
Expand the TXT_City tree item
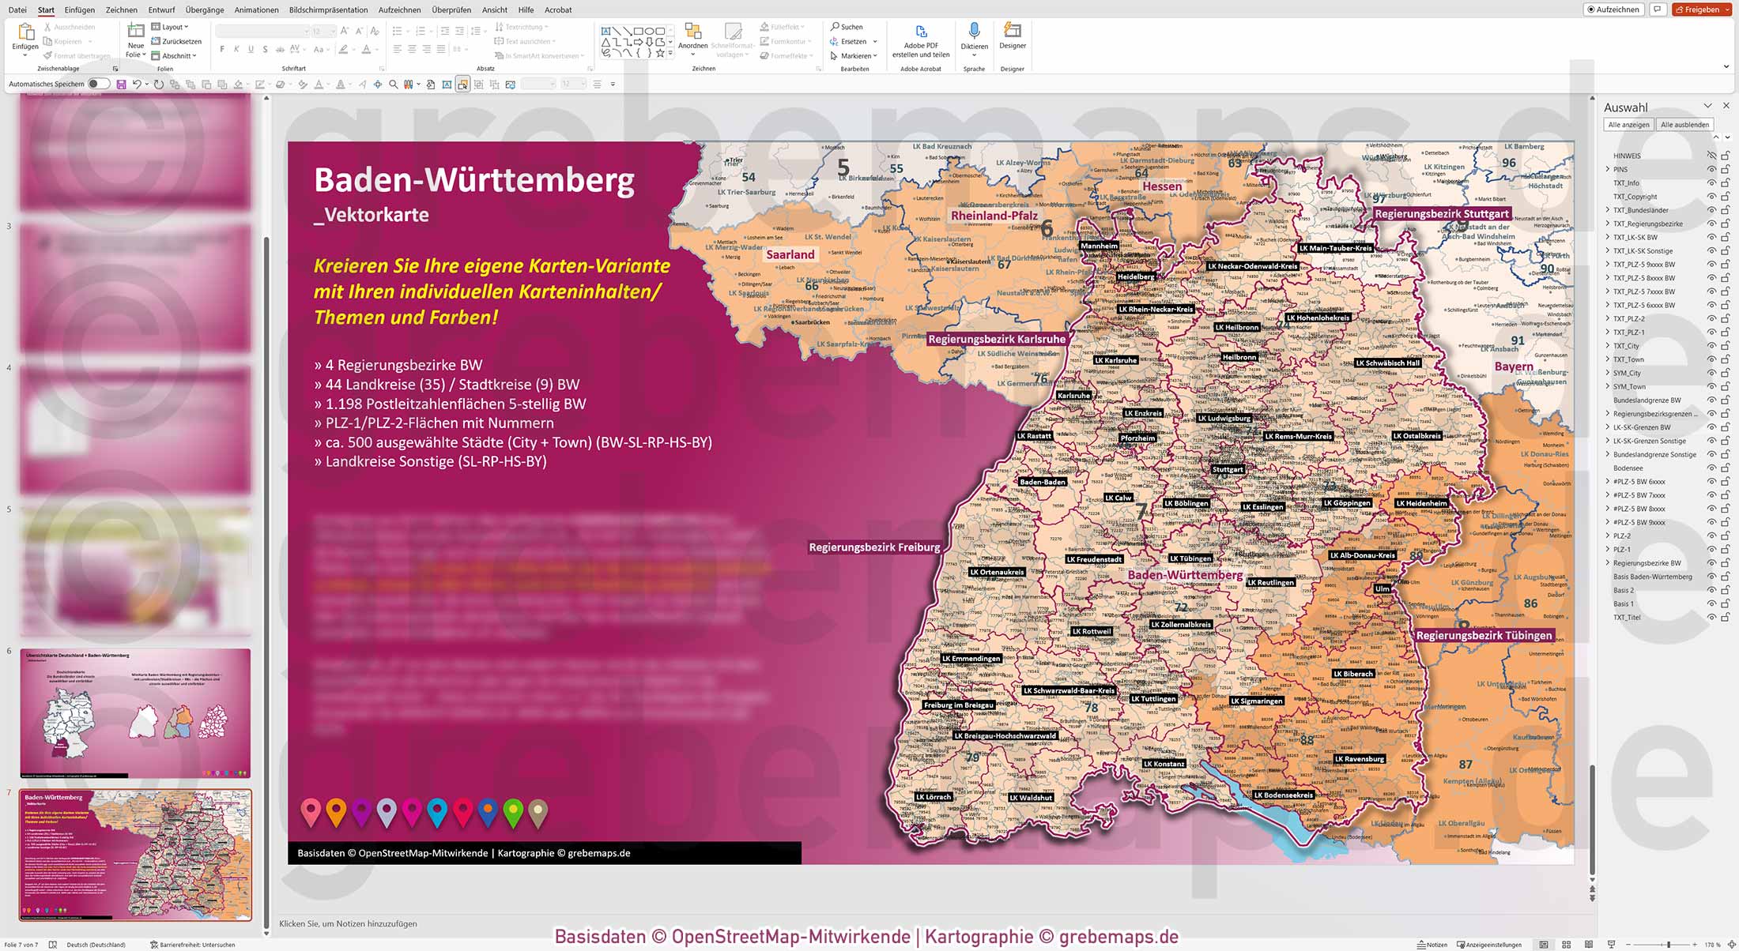coord(1608,345)
